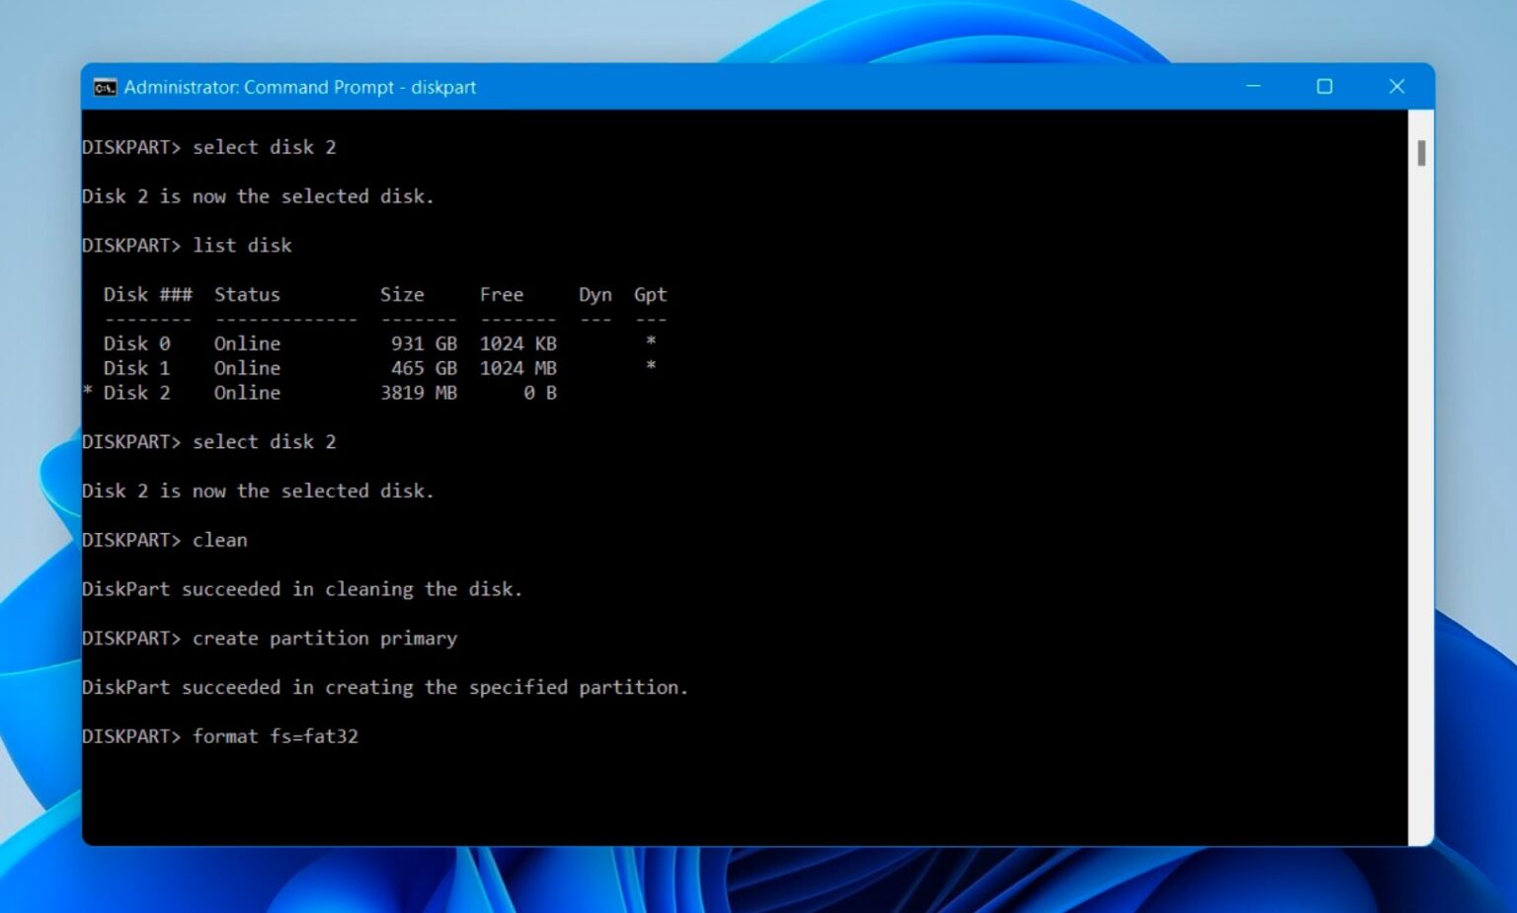Click the 'Free' column header
This screenshot has height=913, width=1517.
pos(501,295)
